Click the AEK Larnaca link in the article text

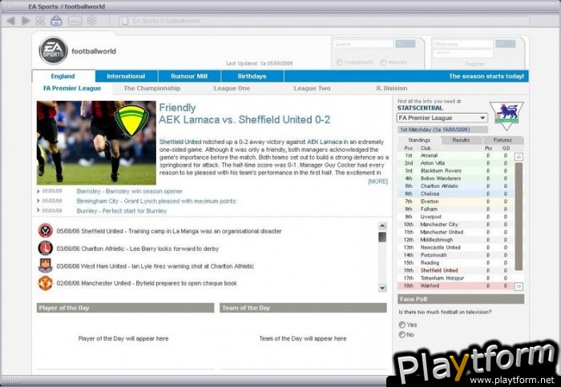(x=324, y=142)
